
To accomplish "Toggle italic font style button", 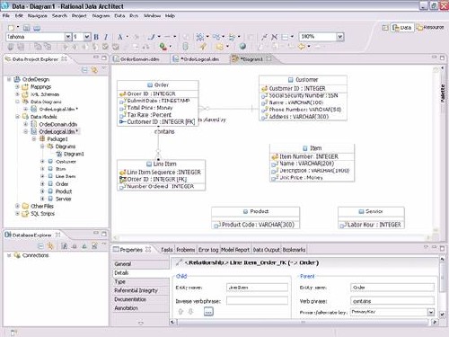I will pos(106,37).
